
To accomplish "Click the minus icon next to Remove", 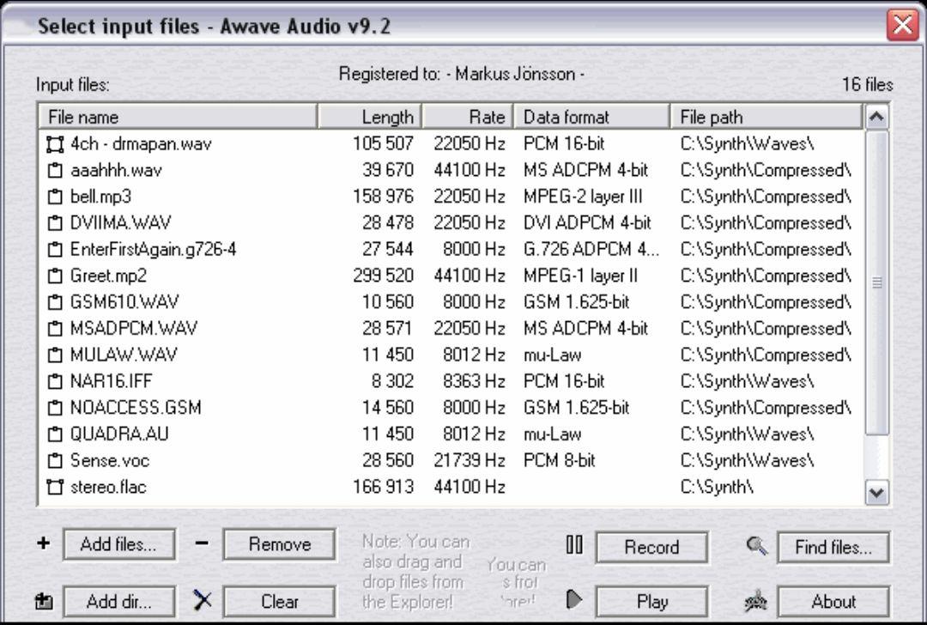I will point(202,543).
